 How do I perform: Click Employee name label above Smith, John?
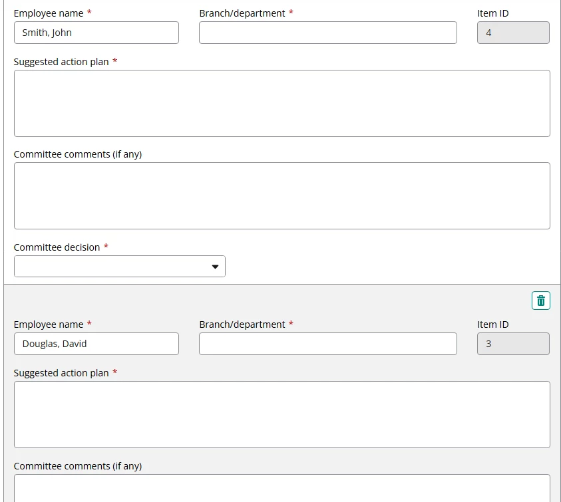[x=49, y=13]
